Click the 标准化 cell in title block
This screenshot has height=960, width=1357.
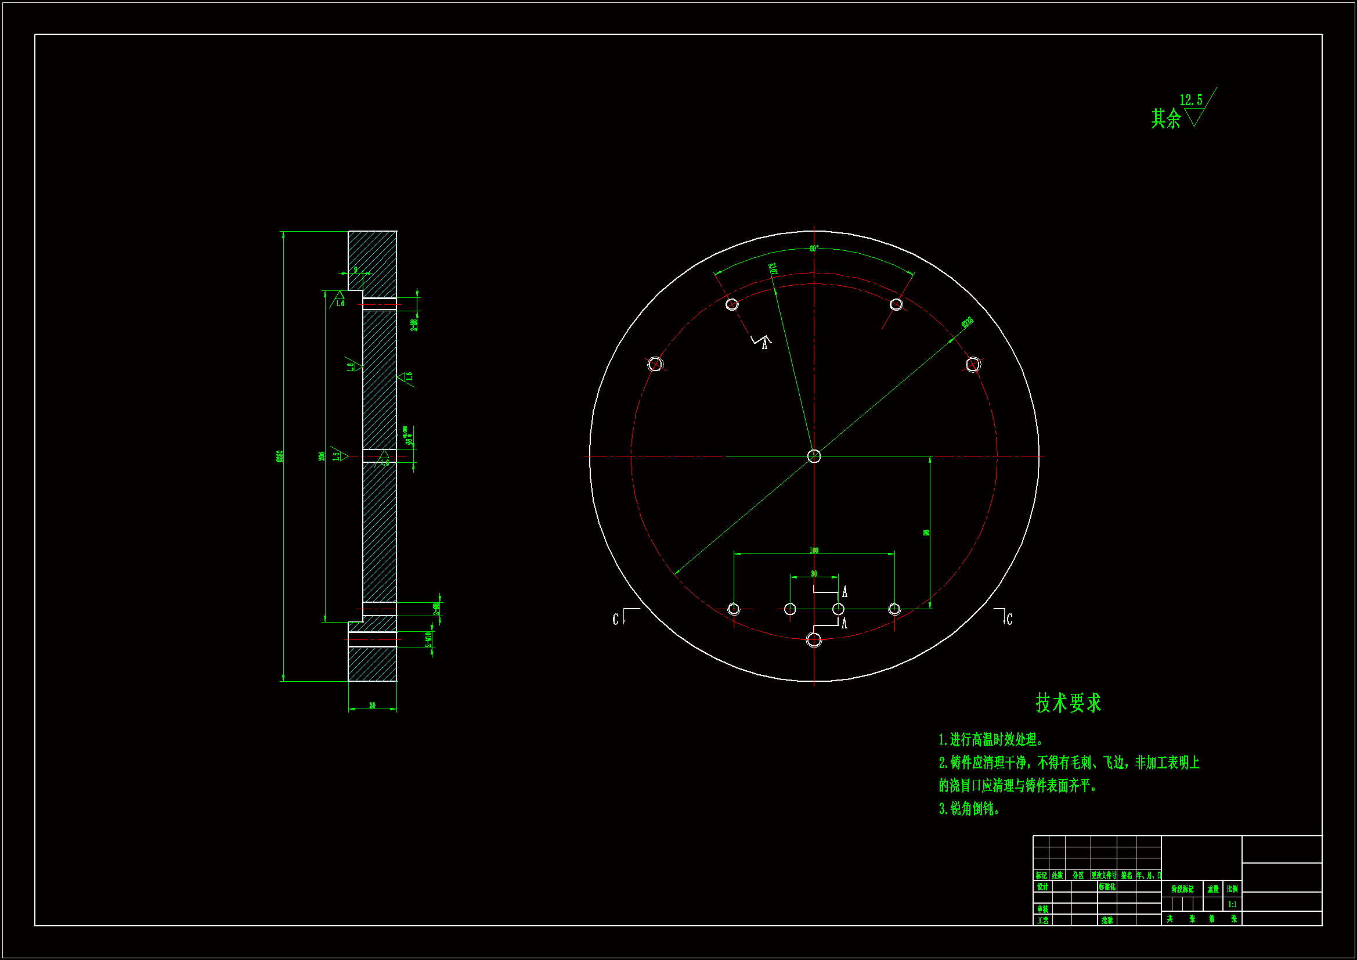point(1107,887)
